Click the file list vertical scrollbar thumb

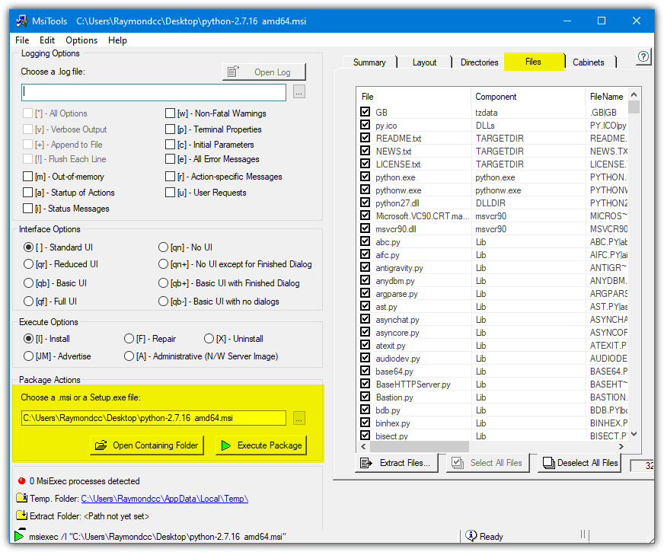[634, 107]
